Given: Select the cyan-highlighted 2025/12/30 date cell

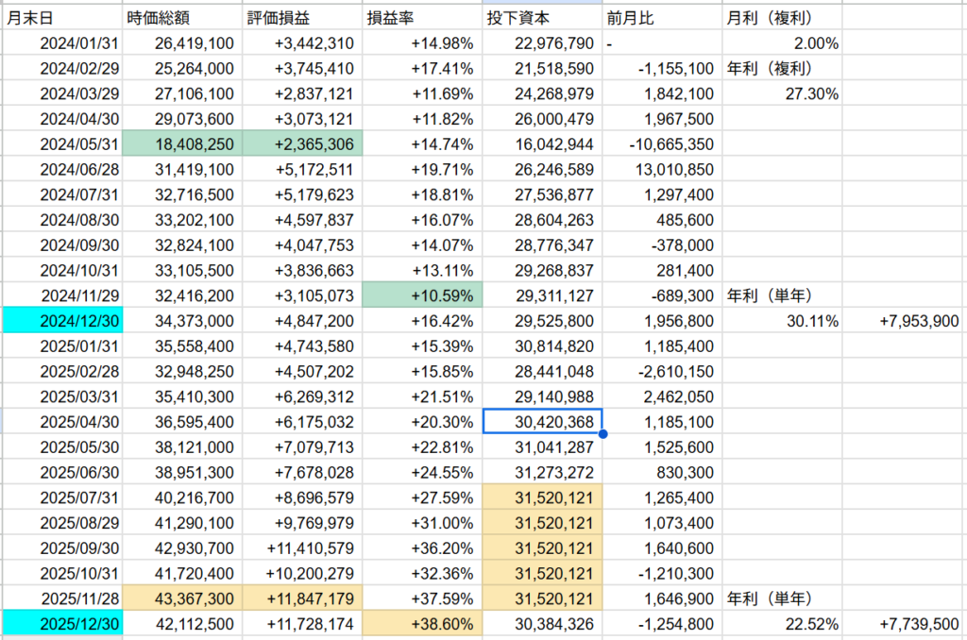Looking at the screenshot, I should (x=61, y=623).
